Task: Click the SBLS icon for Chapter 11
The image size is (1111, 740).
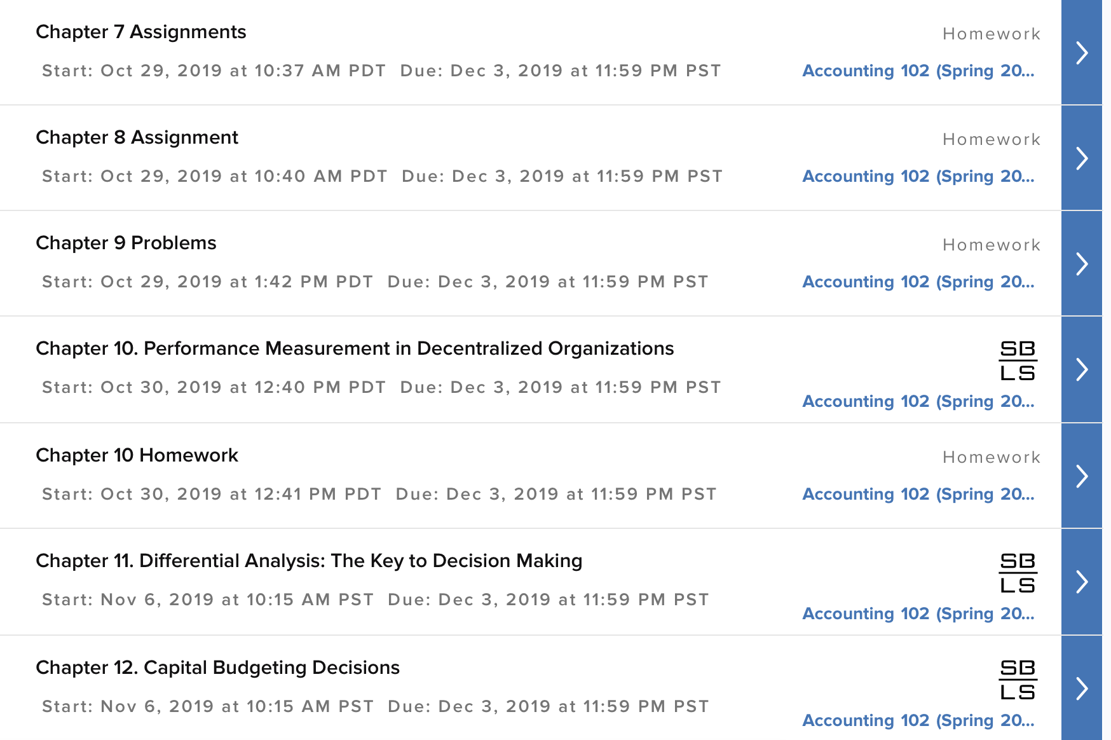Action: point(1018,573)
